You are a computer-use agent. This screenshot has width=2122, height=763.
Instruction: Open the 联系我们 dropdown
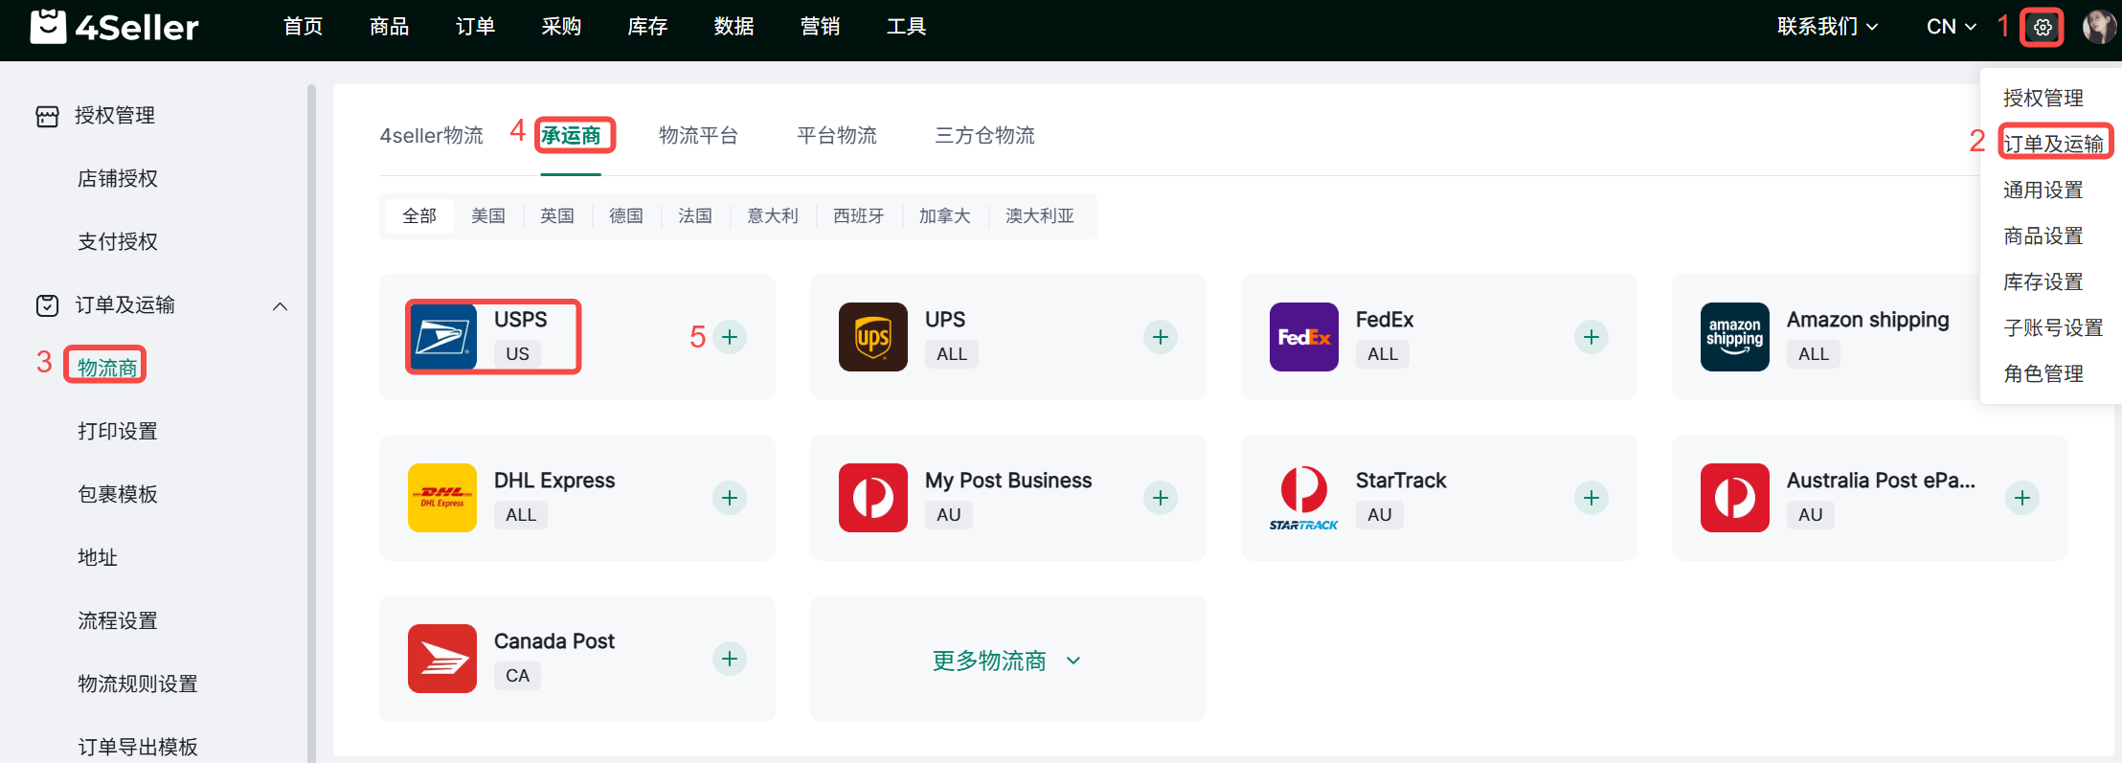click(1827, 27)
